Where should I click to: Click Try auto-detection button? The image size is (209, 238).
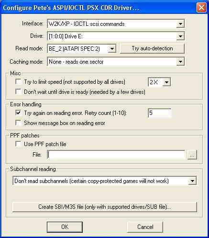coord(152,48)
